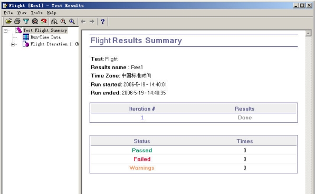Click the Find Previous magnifier icon

63,21
